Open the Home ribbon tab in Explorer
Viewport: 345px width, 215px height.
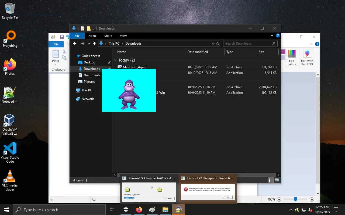tap(92, 36)
